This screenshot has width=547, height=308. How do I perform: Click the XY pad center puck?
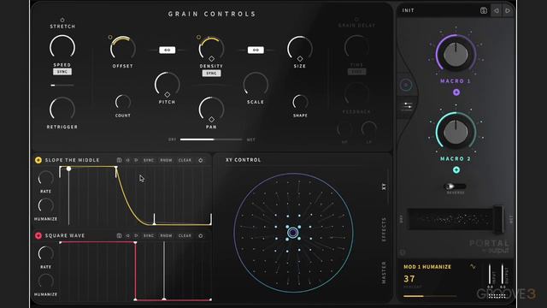(292, 233)
